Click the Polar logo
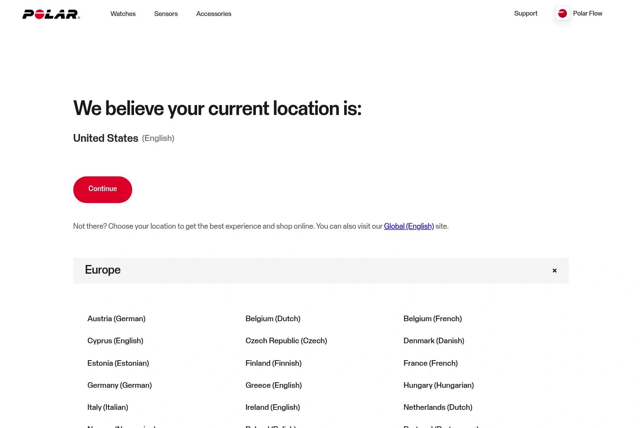 pyautogui.click(x=51, y=14)
